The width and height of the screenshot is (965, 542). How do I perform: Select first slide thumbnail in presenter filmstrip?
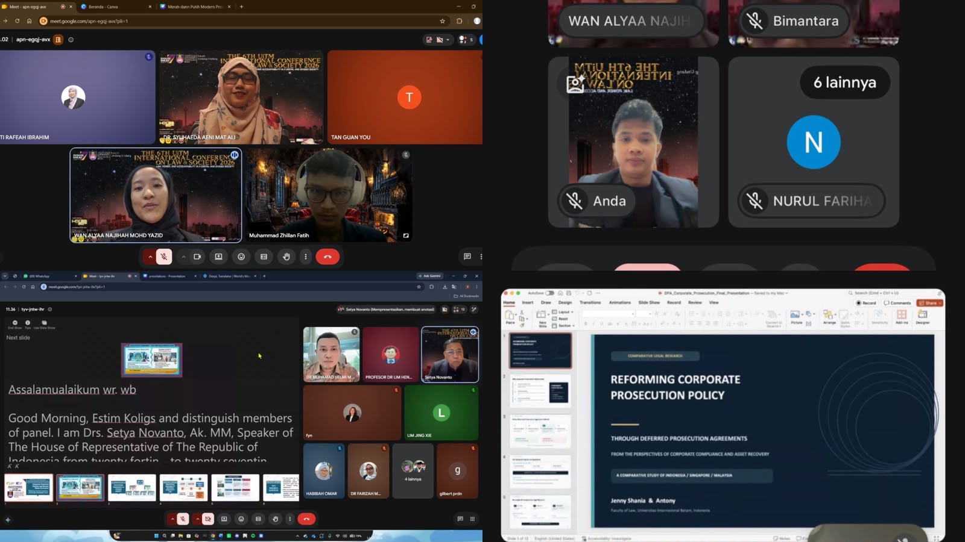click(x=29, y=488)
